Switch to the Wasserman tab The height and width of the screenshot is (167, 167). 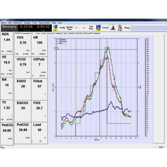tap(26, 33)
